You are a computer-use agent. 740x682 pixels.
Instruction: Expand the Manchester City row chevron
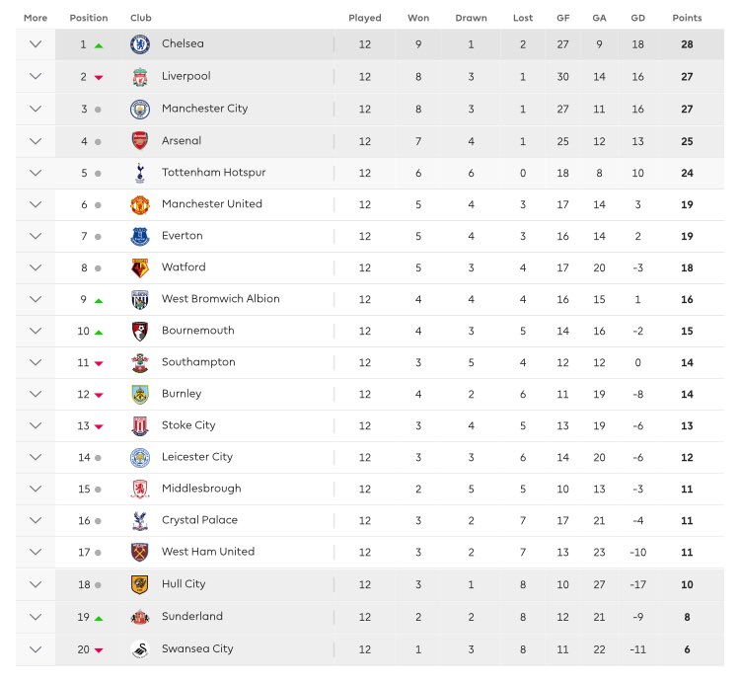(x=36, y=109)
